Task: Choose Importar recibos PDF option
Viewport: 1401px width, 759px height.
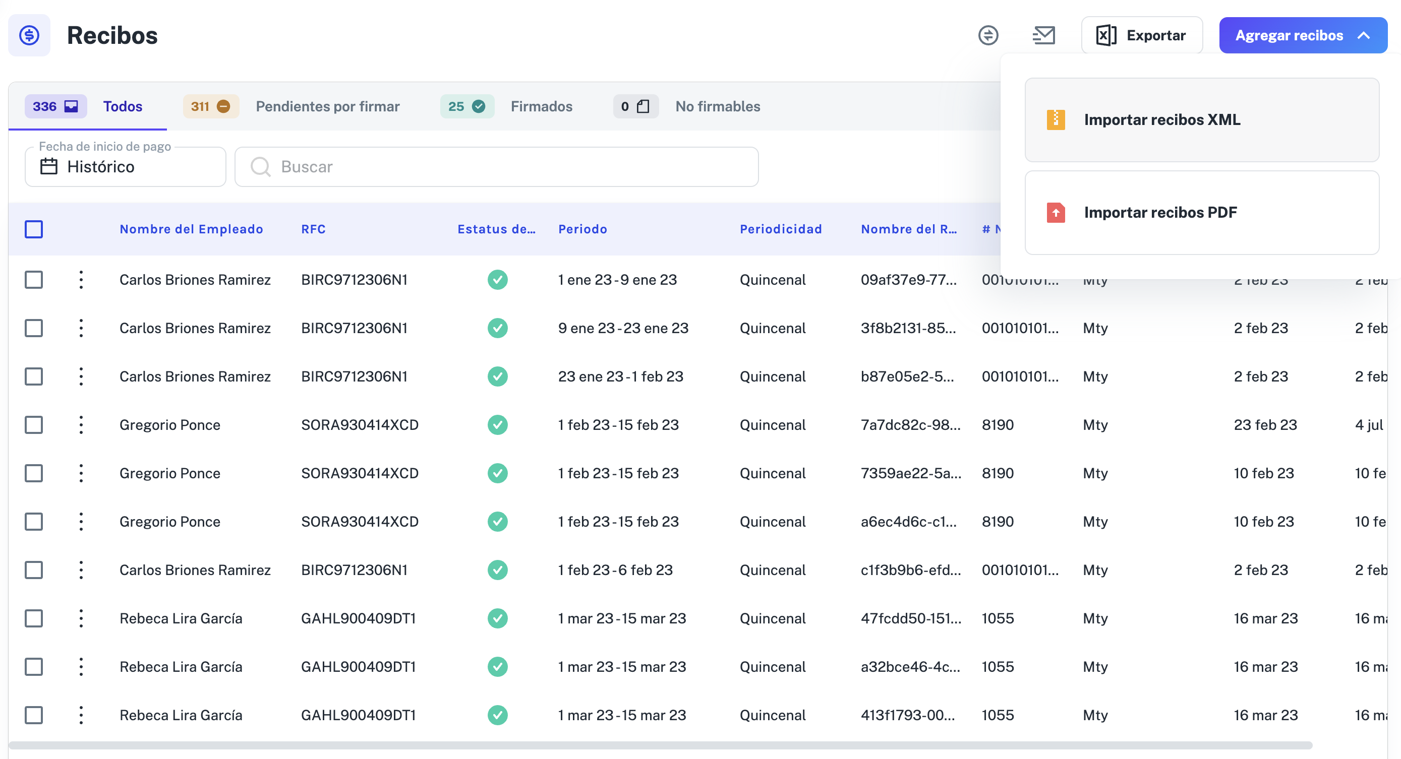Action: 1202,213
